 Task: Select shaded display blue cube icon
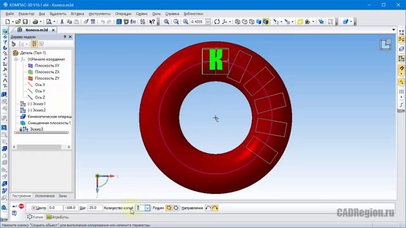[x=259, y=22]
